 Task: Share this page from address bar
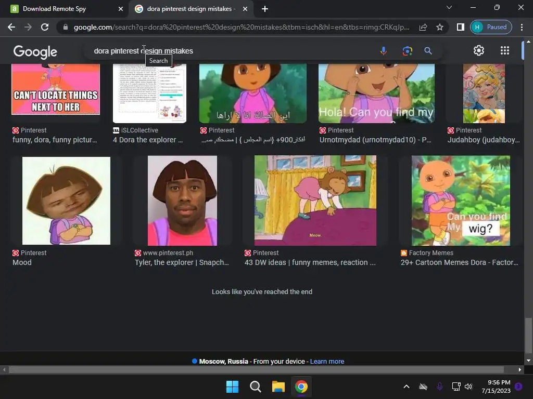coord(423,27)
